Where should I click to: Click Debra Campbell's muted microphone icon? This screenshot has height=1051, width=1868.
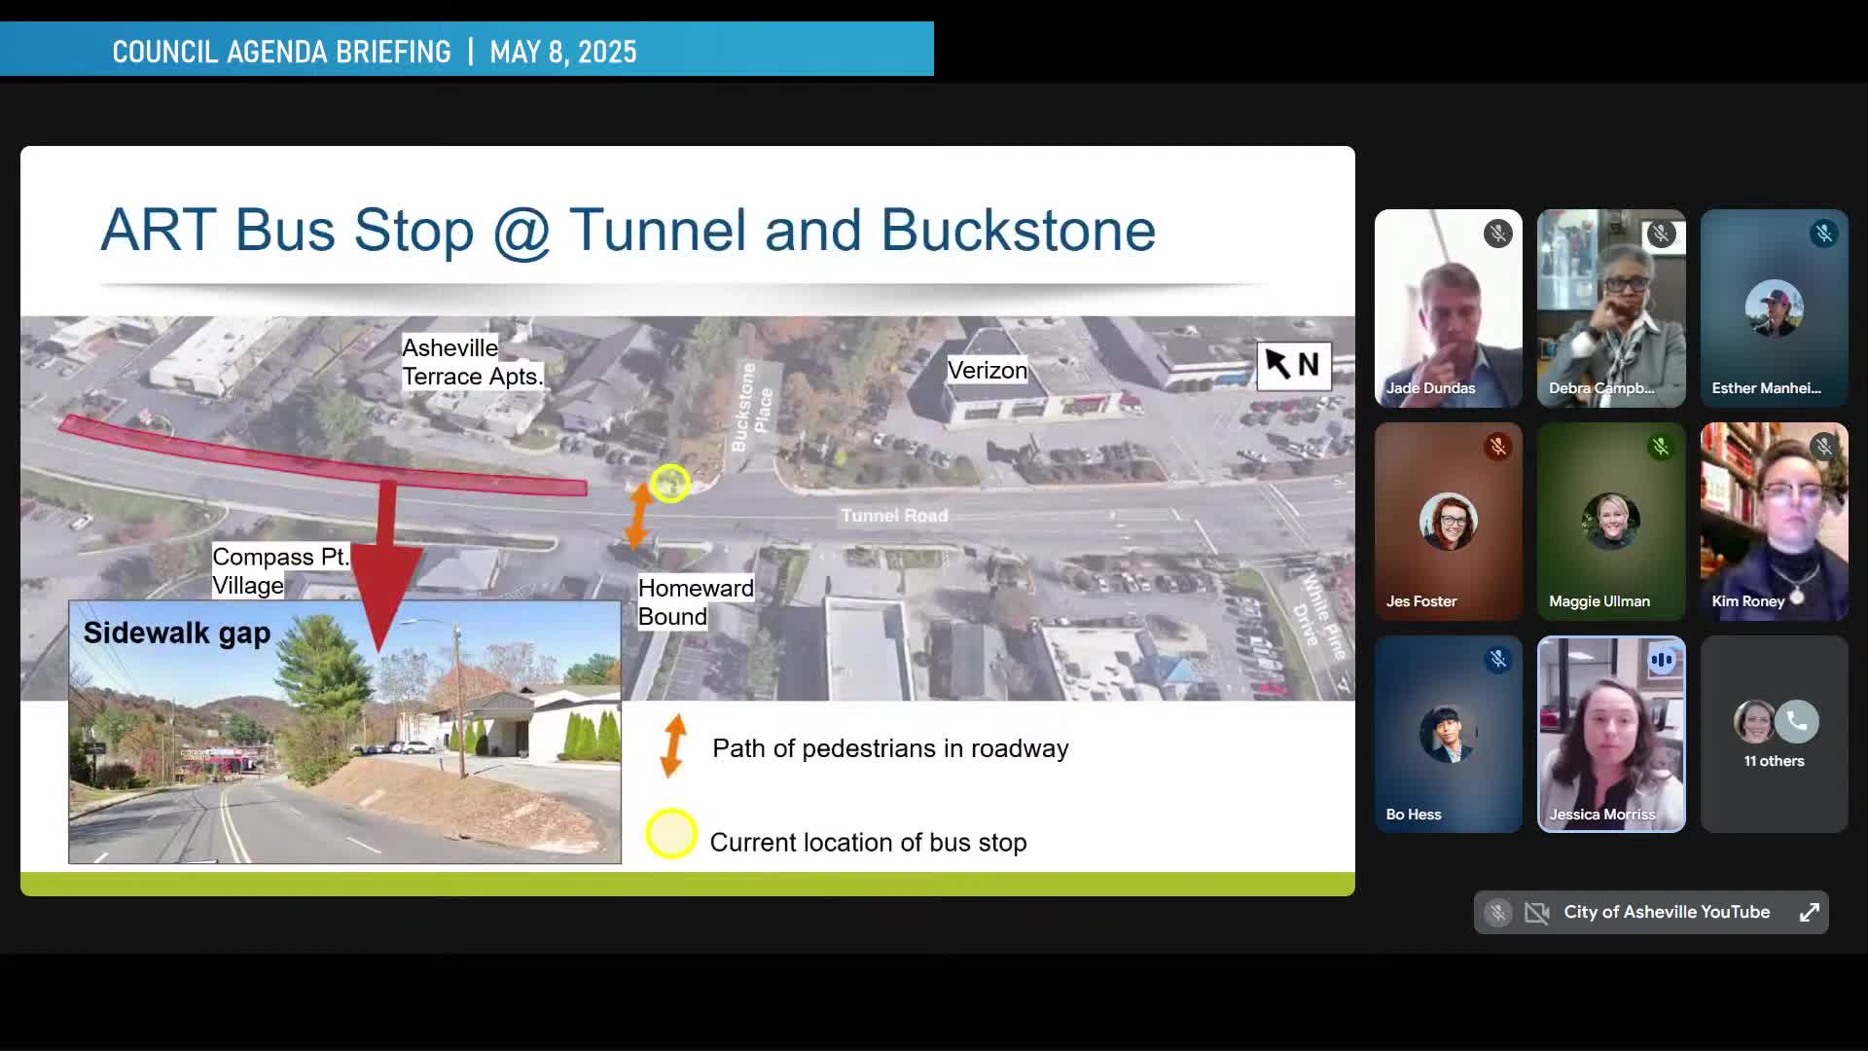(x=1661, y=234)
